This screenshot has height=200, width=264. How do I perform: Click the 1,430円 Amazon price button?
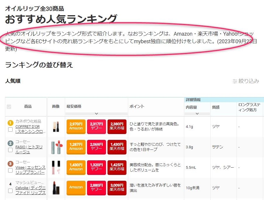tap(76, 168)
